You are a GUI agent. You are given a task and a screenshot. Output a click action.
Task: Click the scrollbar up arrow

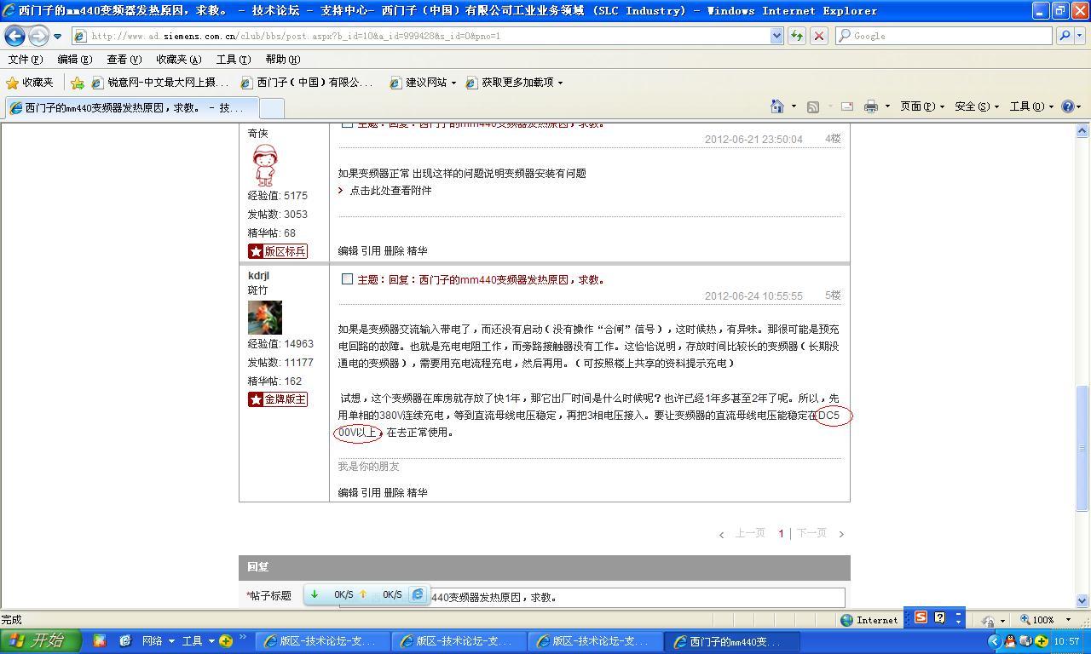pos(1082,130)
